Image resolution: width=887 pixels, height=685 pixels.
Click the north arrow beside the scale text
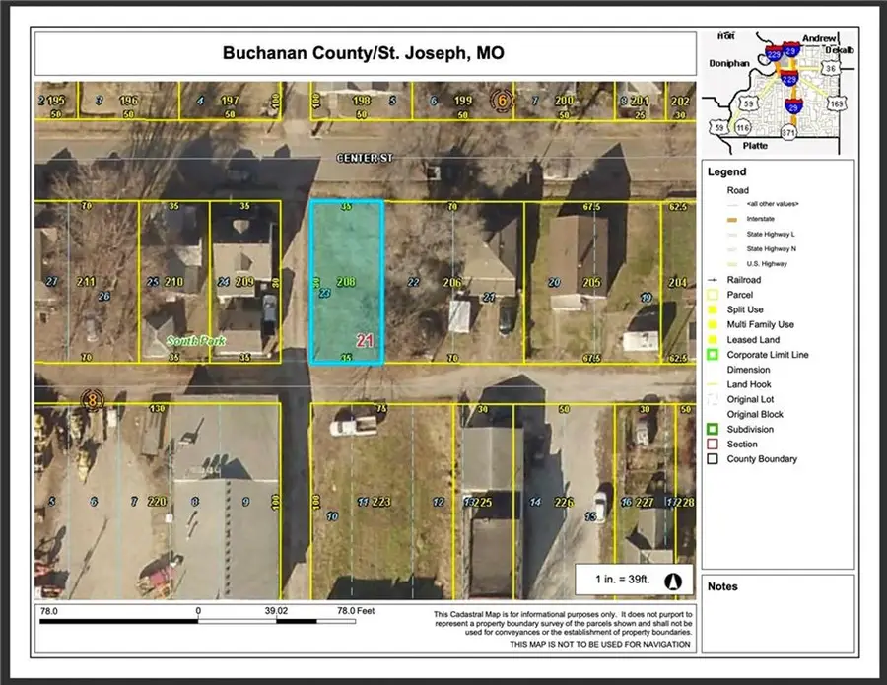click(674, 582)
